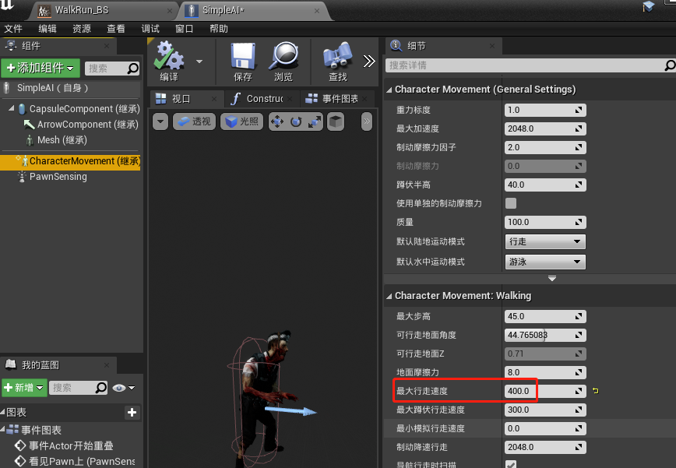Expand the main toolbar overflow chevrons
This screenshot has height=468, width=676.
[369, 62]
